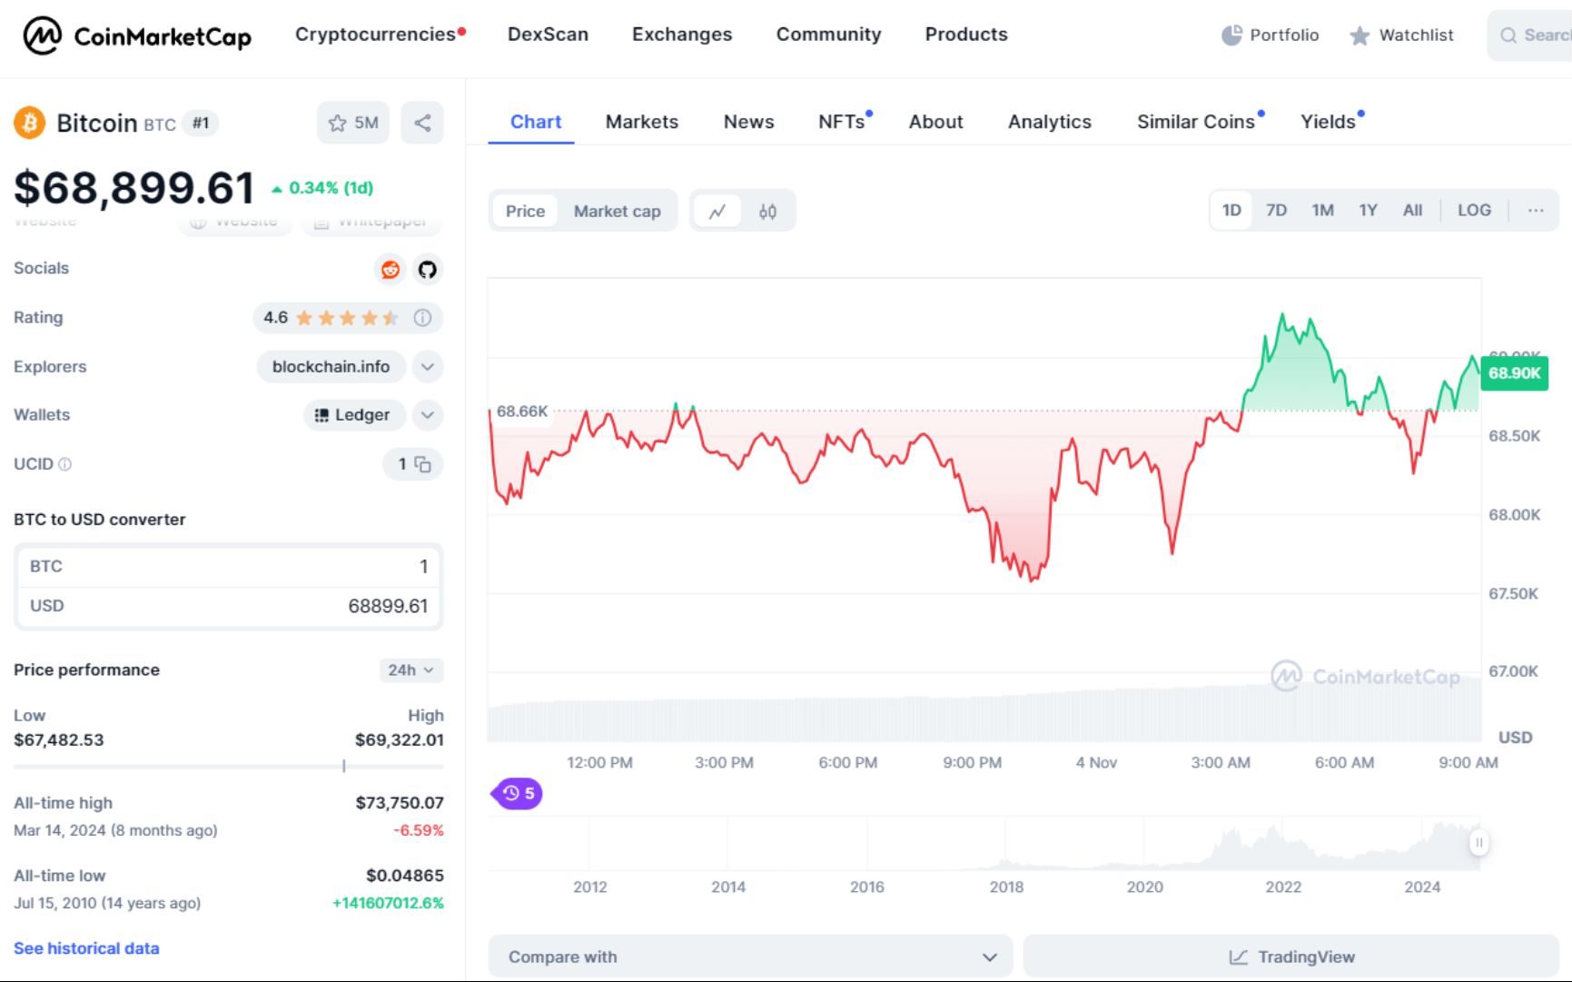Image resolution: width=1572 pixels, height=982 pixels.
Task: Open the Price performance 24h dropdown
Action: tap(410, 670)
